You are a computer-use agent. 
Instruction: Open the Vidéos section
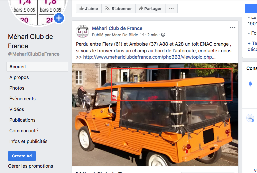[17, 109]
